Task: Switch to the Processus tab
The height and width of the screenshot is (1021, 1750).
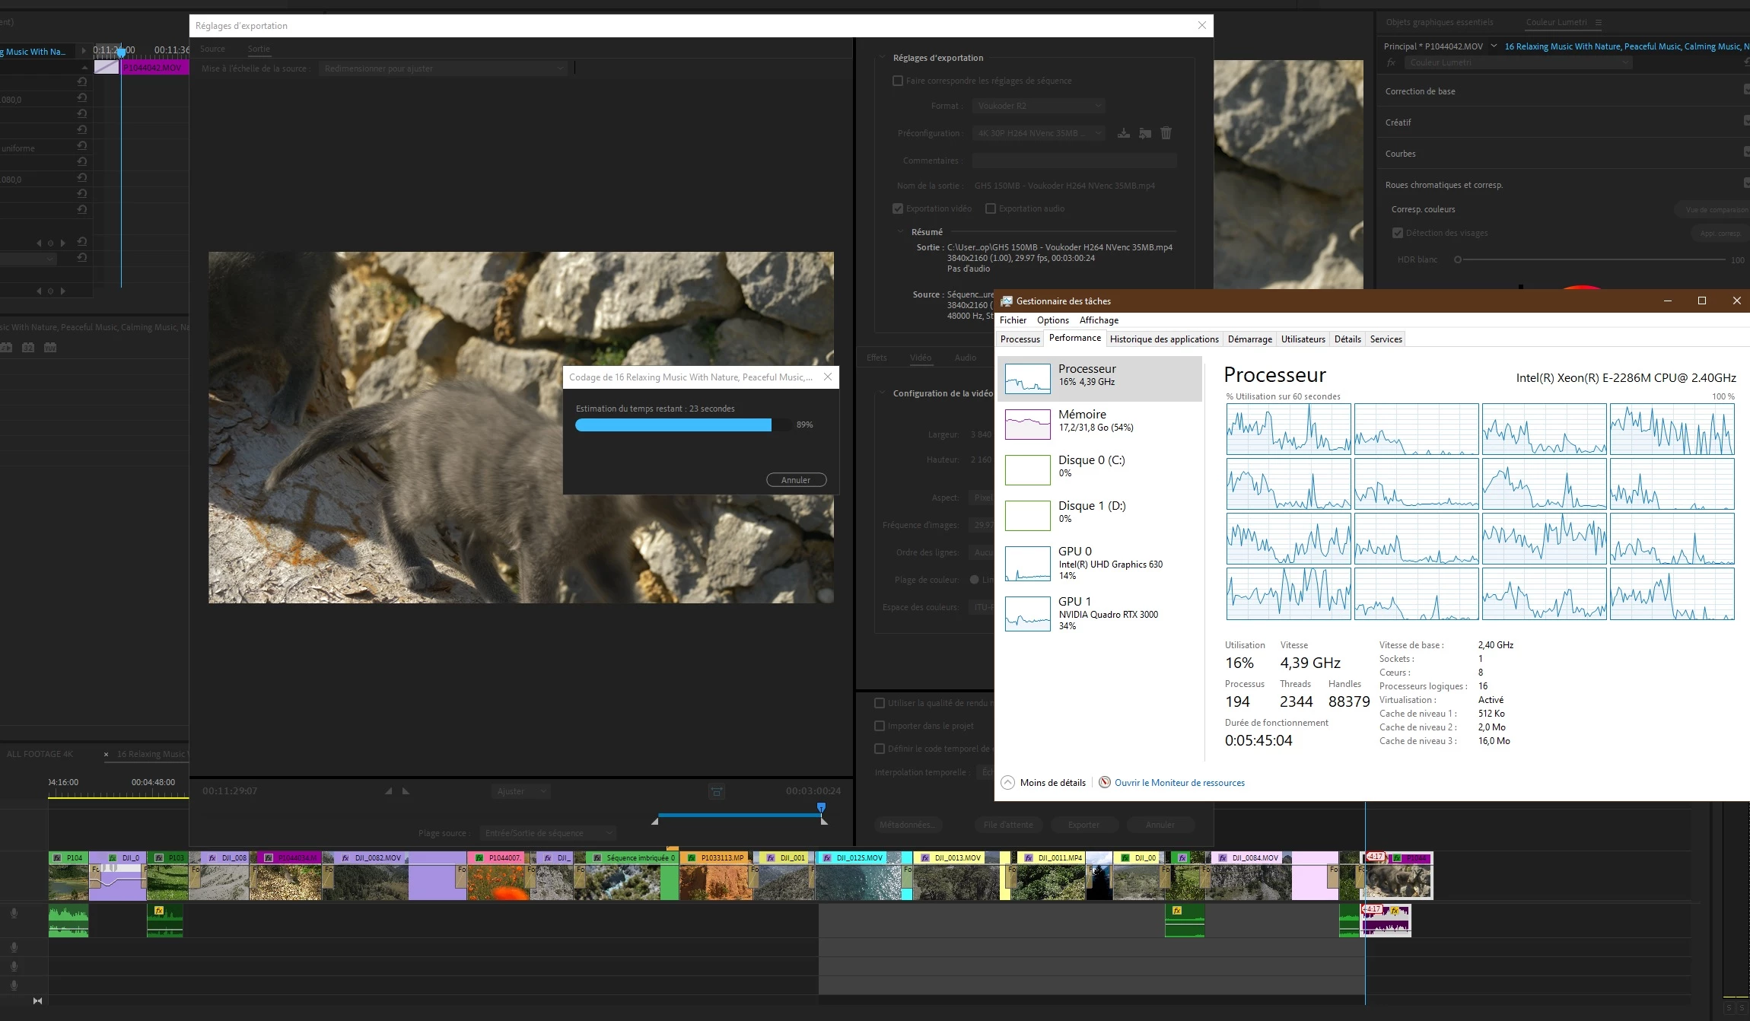Action: pyautogui.click(x=1020, y=339)
